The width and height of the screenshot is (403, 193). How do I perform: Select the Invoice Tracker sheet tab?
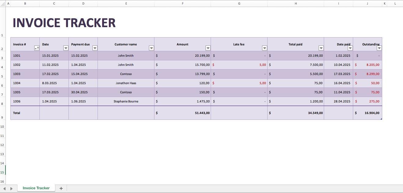click(x=36, y=188)
